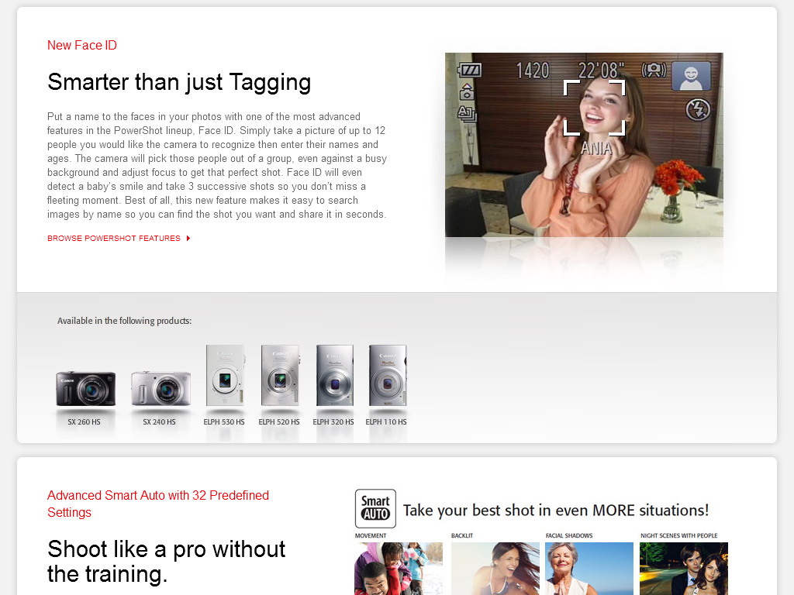
Task: Select the ELPH 110 HS camera image
Action: [388, 375]
